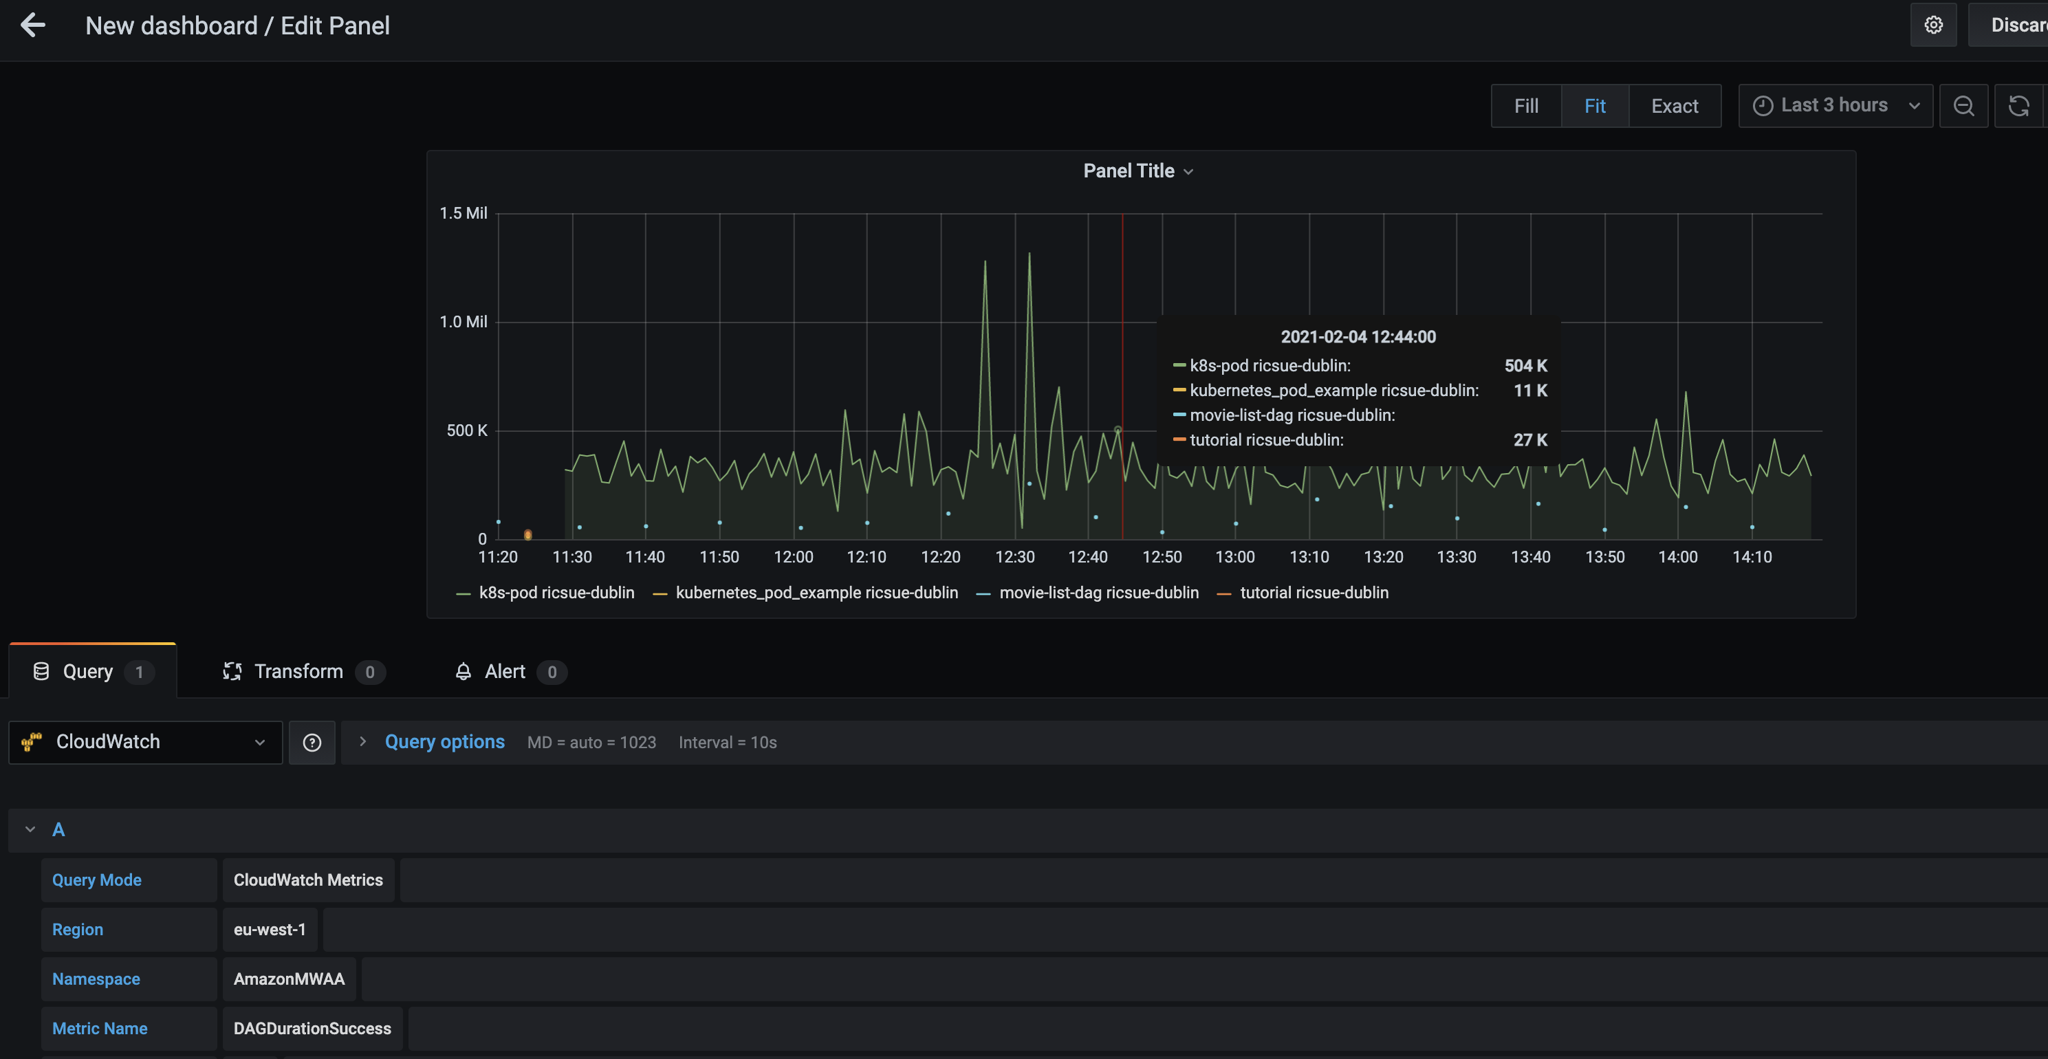
Task: Click the CloudWatch data source logo
Action: coord(32,742)
